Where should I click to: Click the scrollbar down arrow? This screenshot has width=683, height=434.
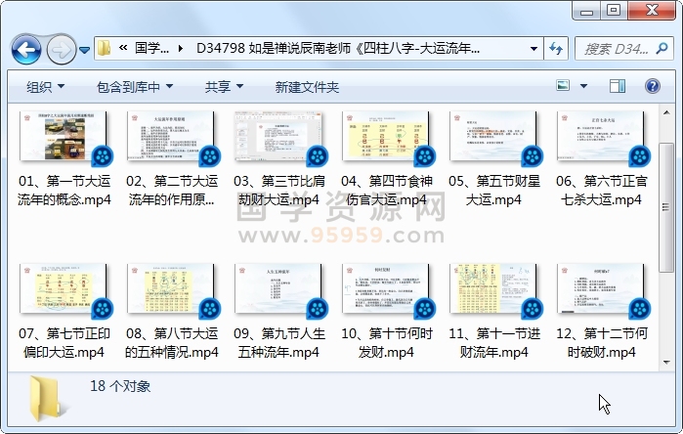(x=666, y=362)
